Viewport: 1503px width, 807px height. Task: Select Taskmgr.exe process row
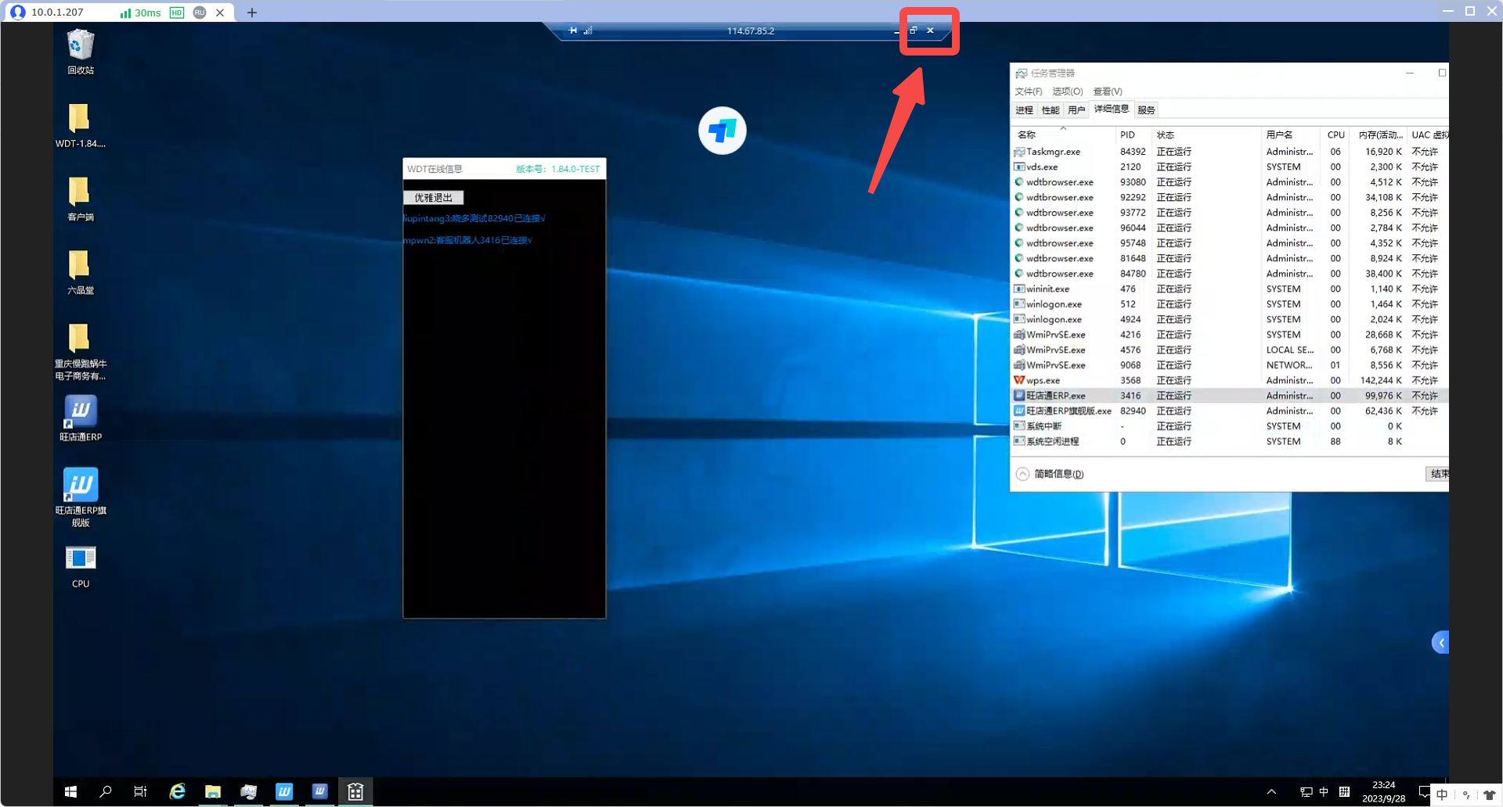tap(1229, 152)
